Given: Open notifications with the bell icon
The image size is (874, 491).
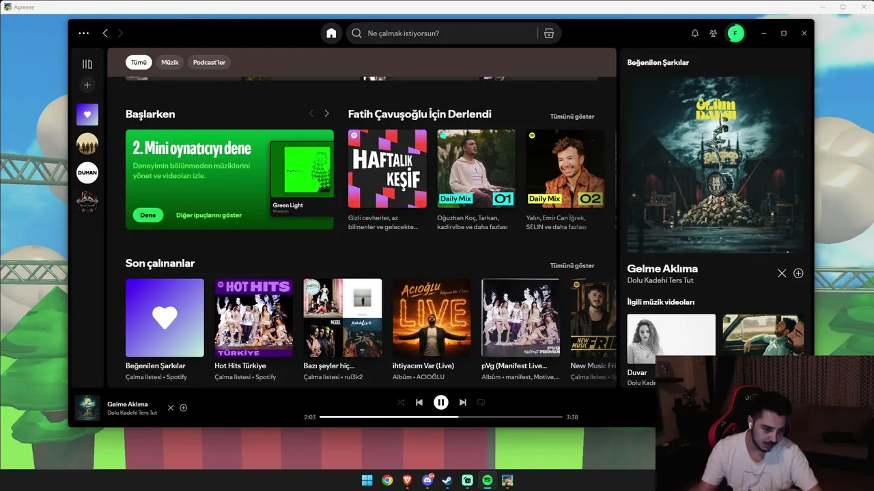Looking at the screenshot, I should pyautogui.click(x=695, y=33).
